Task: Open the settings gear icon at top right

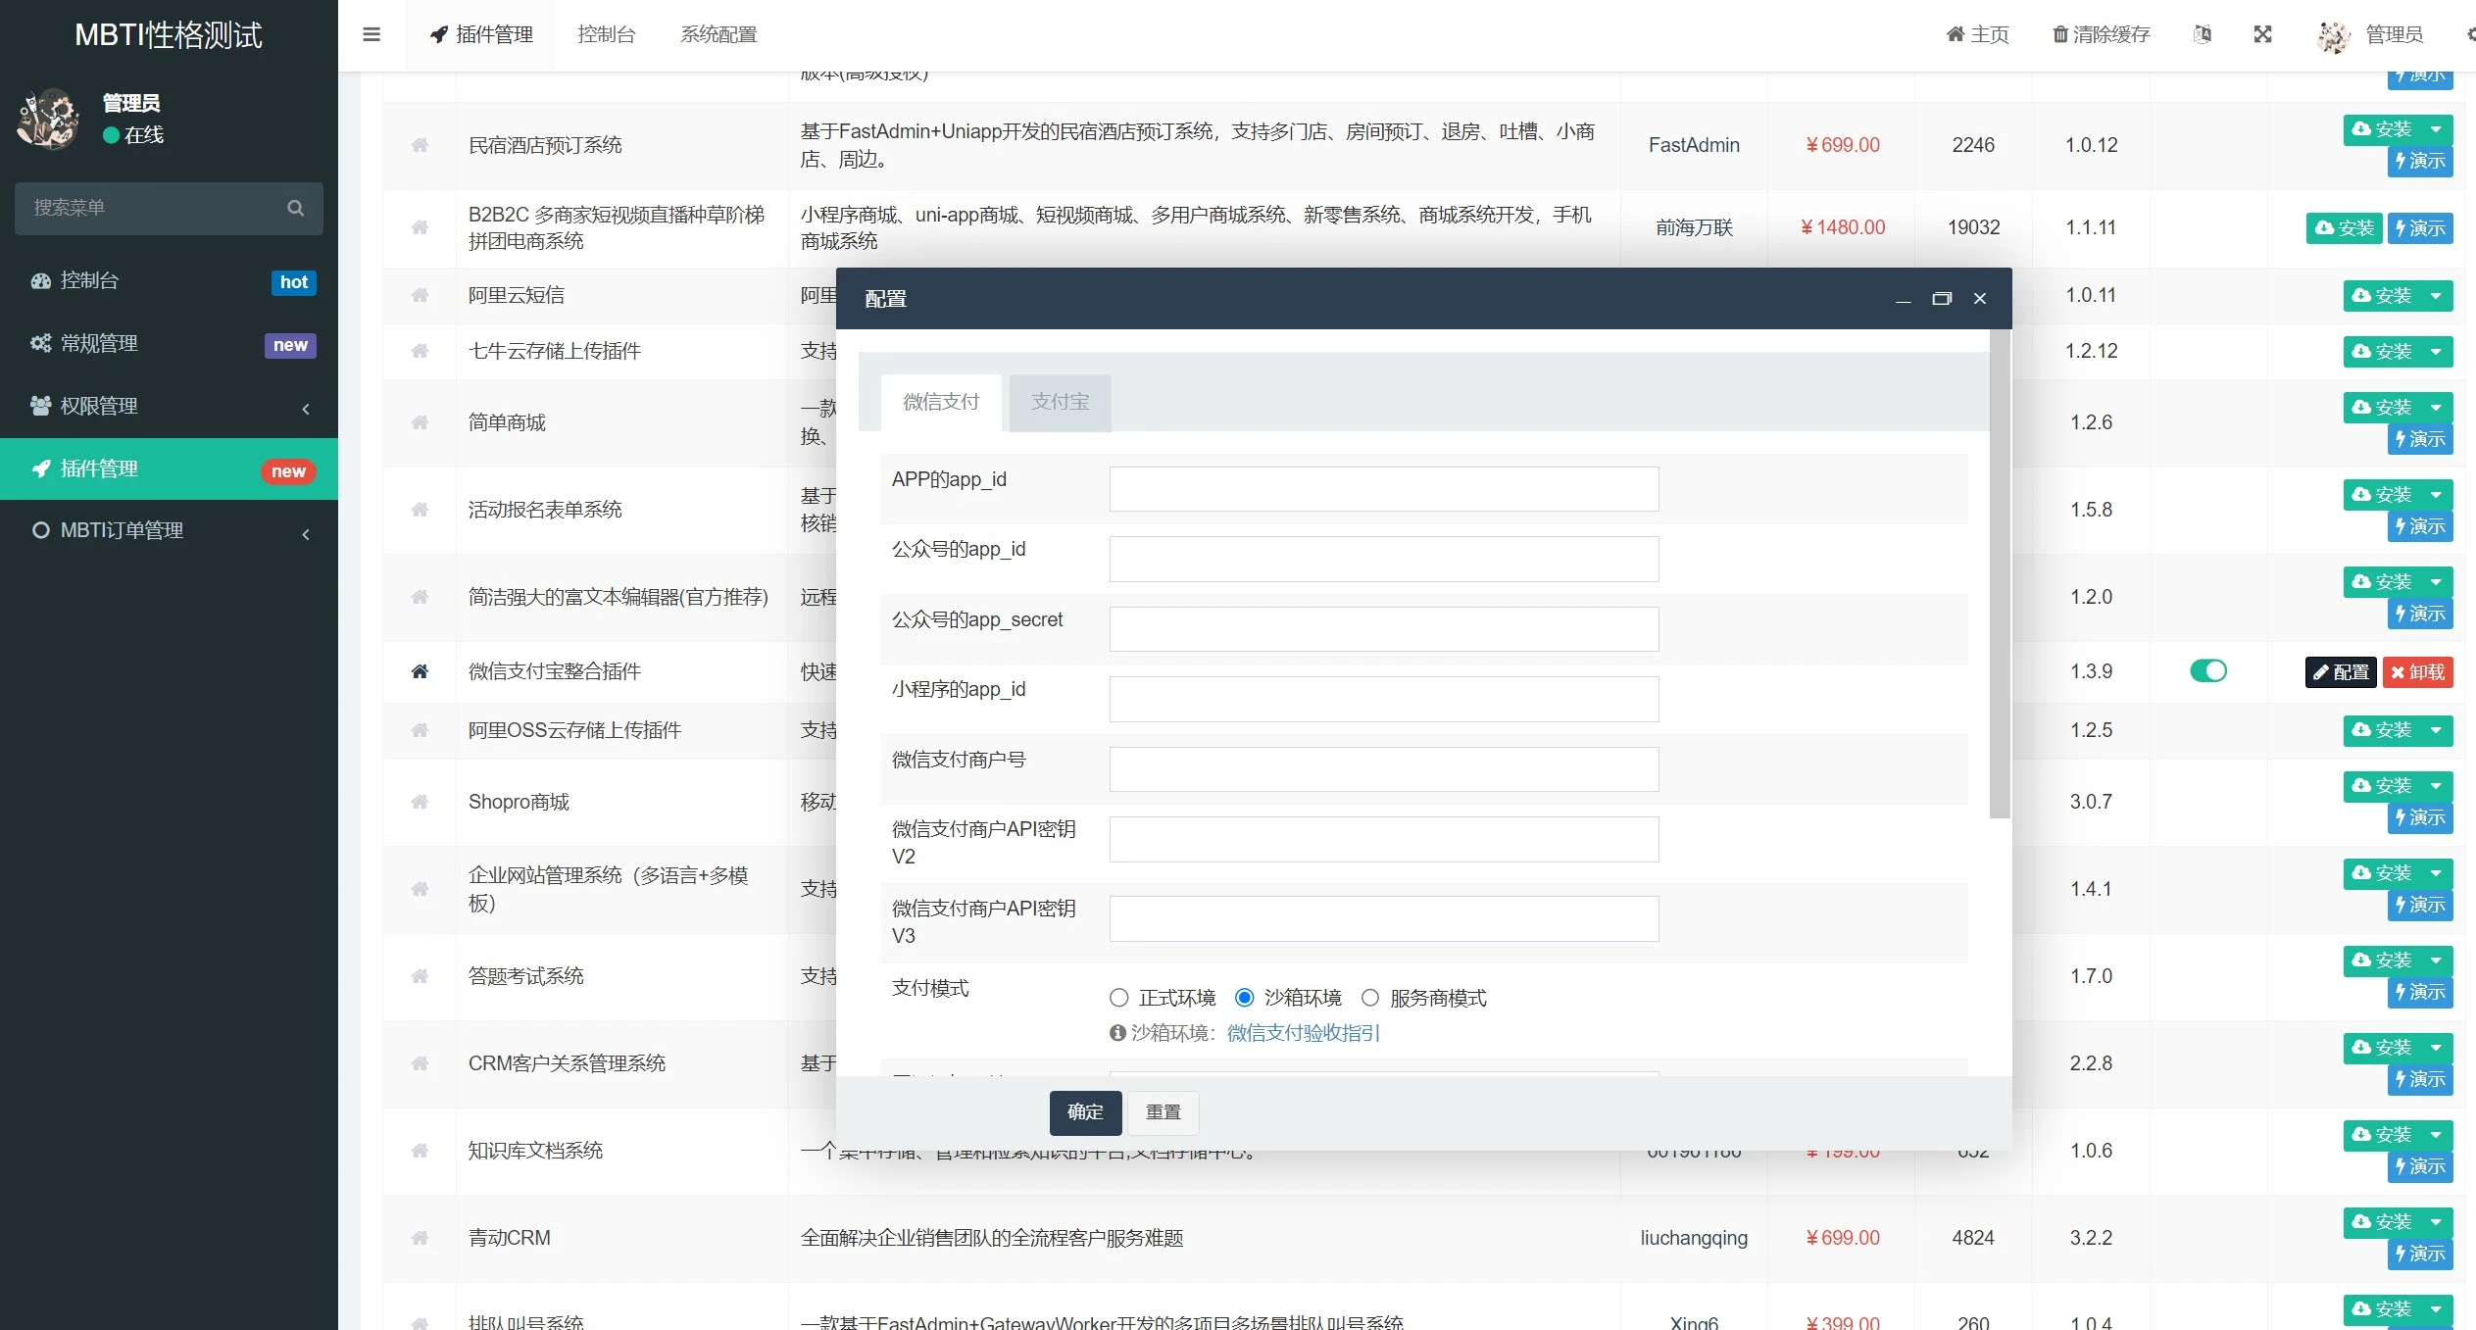Action: pos(2469,34)
